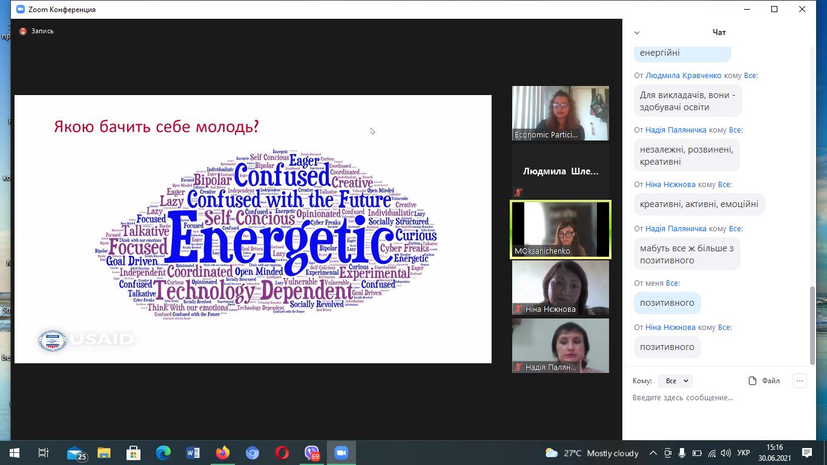Open Task View on the taskbar
Viewport: 827px width, 465px height.
tap(44, 453)
